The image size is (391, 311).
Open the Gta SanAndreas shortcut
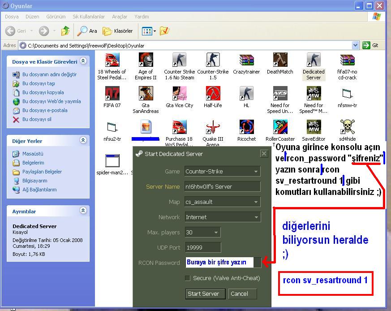tap(146, 100)
